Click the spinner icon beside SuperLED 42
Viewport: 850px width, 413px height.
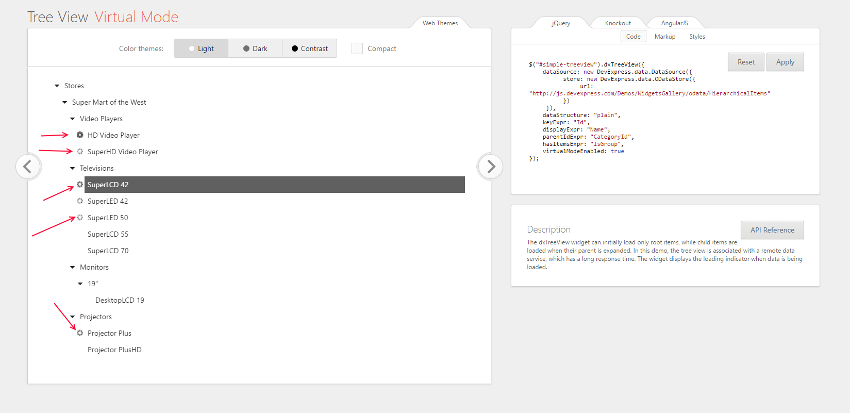pos(80,201)
